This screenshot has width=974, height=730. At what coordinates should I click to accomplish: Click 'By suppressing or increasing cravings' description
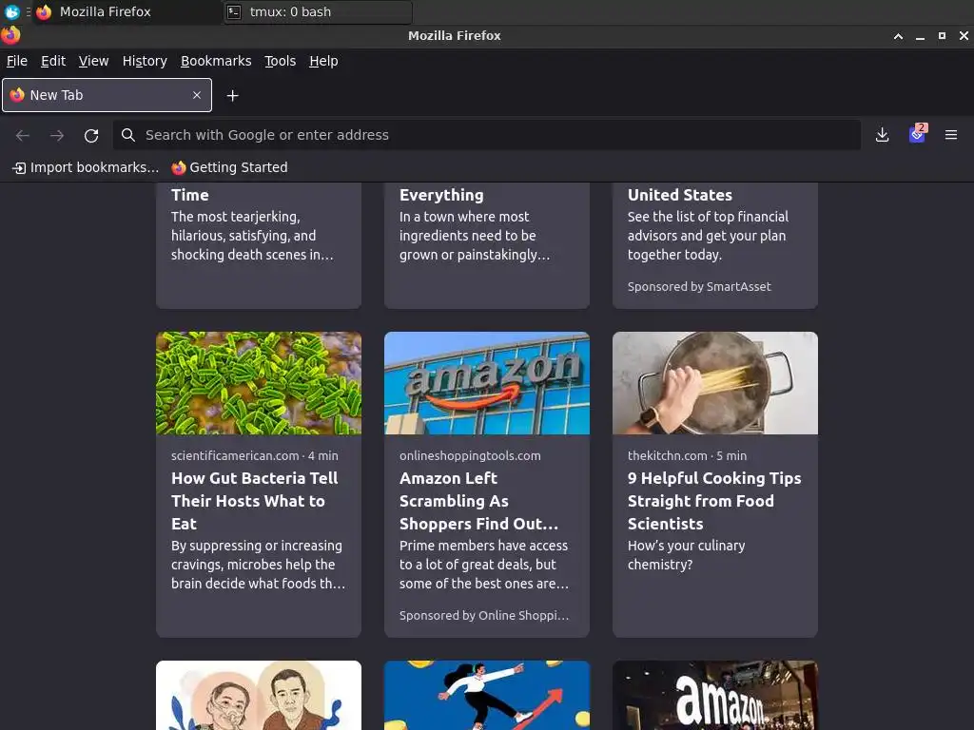(258, 565)
